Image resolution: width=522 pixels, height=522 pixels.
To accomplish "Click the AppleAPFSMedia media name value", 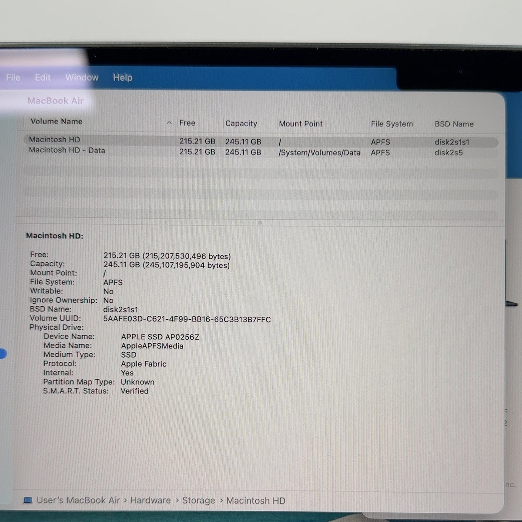I will (x=152, y=346).
